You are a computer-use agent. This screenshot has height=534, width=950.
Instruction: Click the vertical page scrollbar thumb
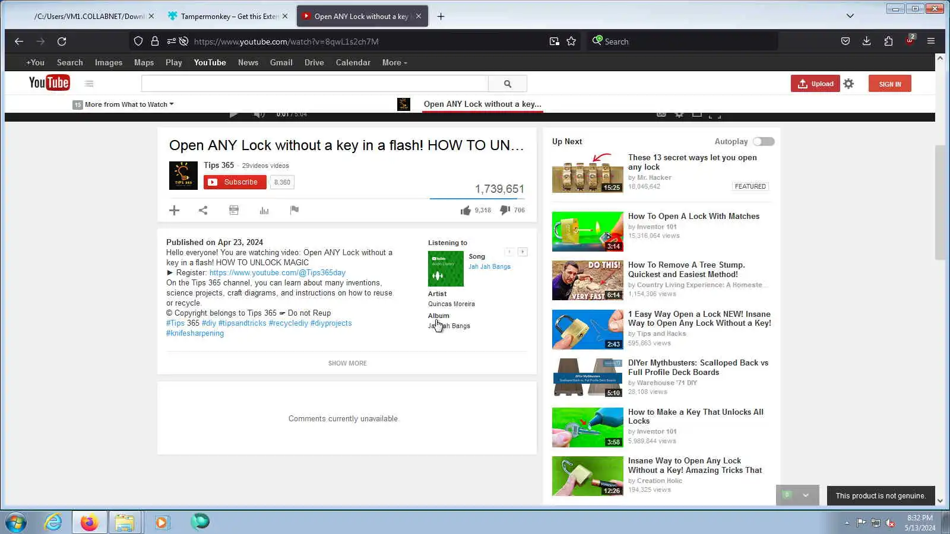[940, 202]
